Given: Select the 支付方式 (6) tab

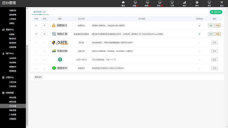Looking at the screenshot, I should pos(40,12).
